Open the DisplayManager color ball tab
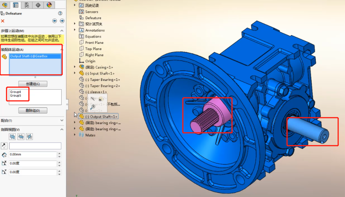The image size is (345, 197). click(x=49, y=5)
